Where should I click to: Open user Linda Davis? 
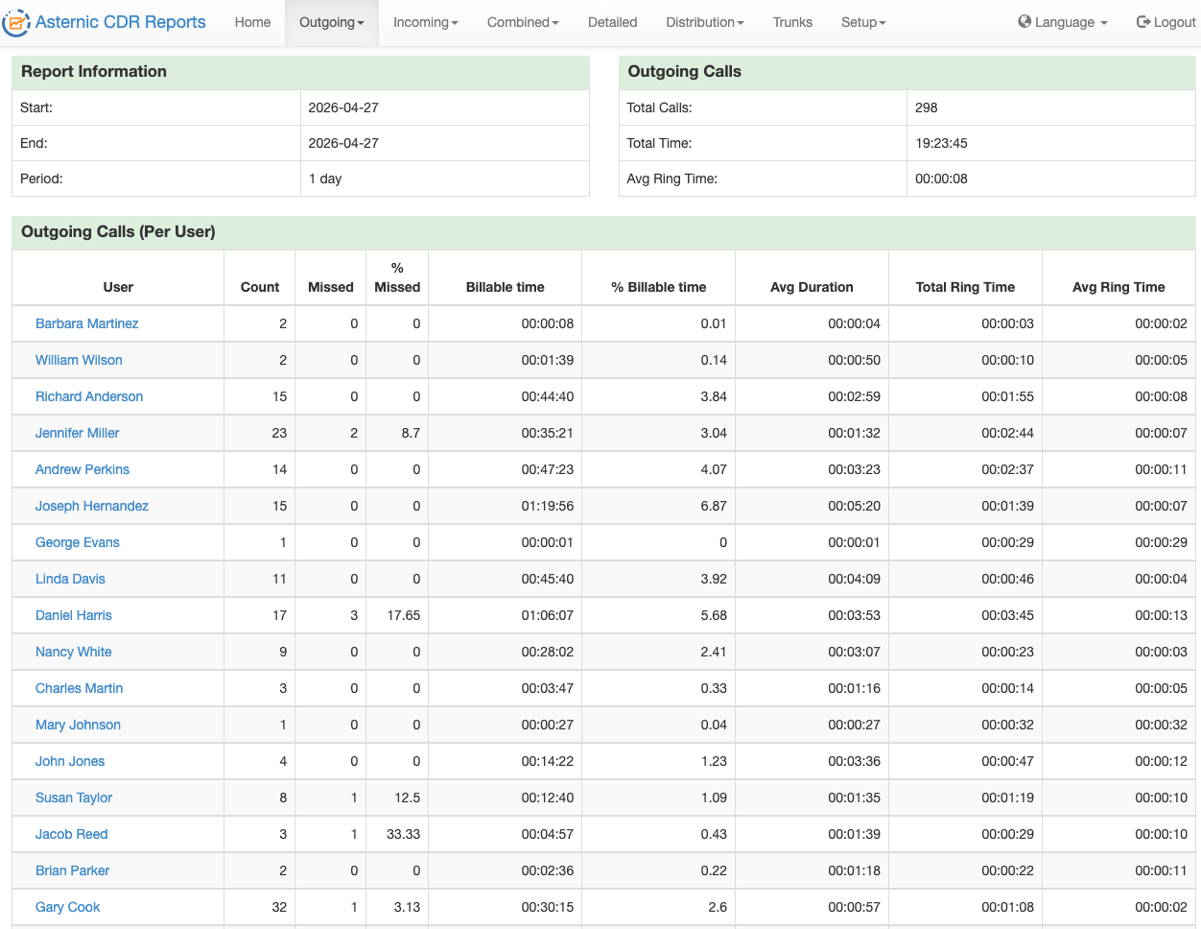coord(70,579)
